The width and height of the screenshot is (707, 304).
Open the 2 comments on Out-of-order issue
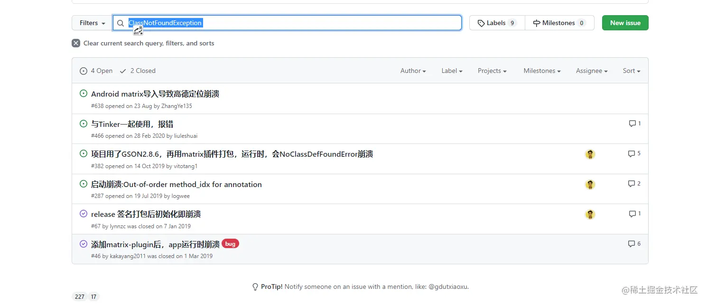pyautogui.click(x=634, y=184)
